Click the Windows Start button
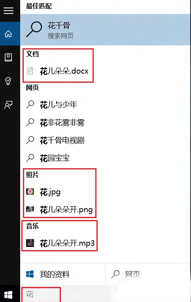 tap(8, 295)
